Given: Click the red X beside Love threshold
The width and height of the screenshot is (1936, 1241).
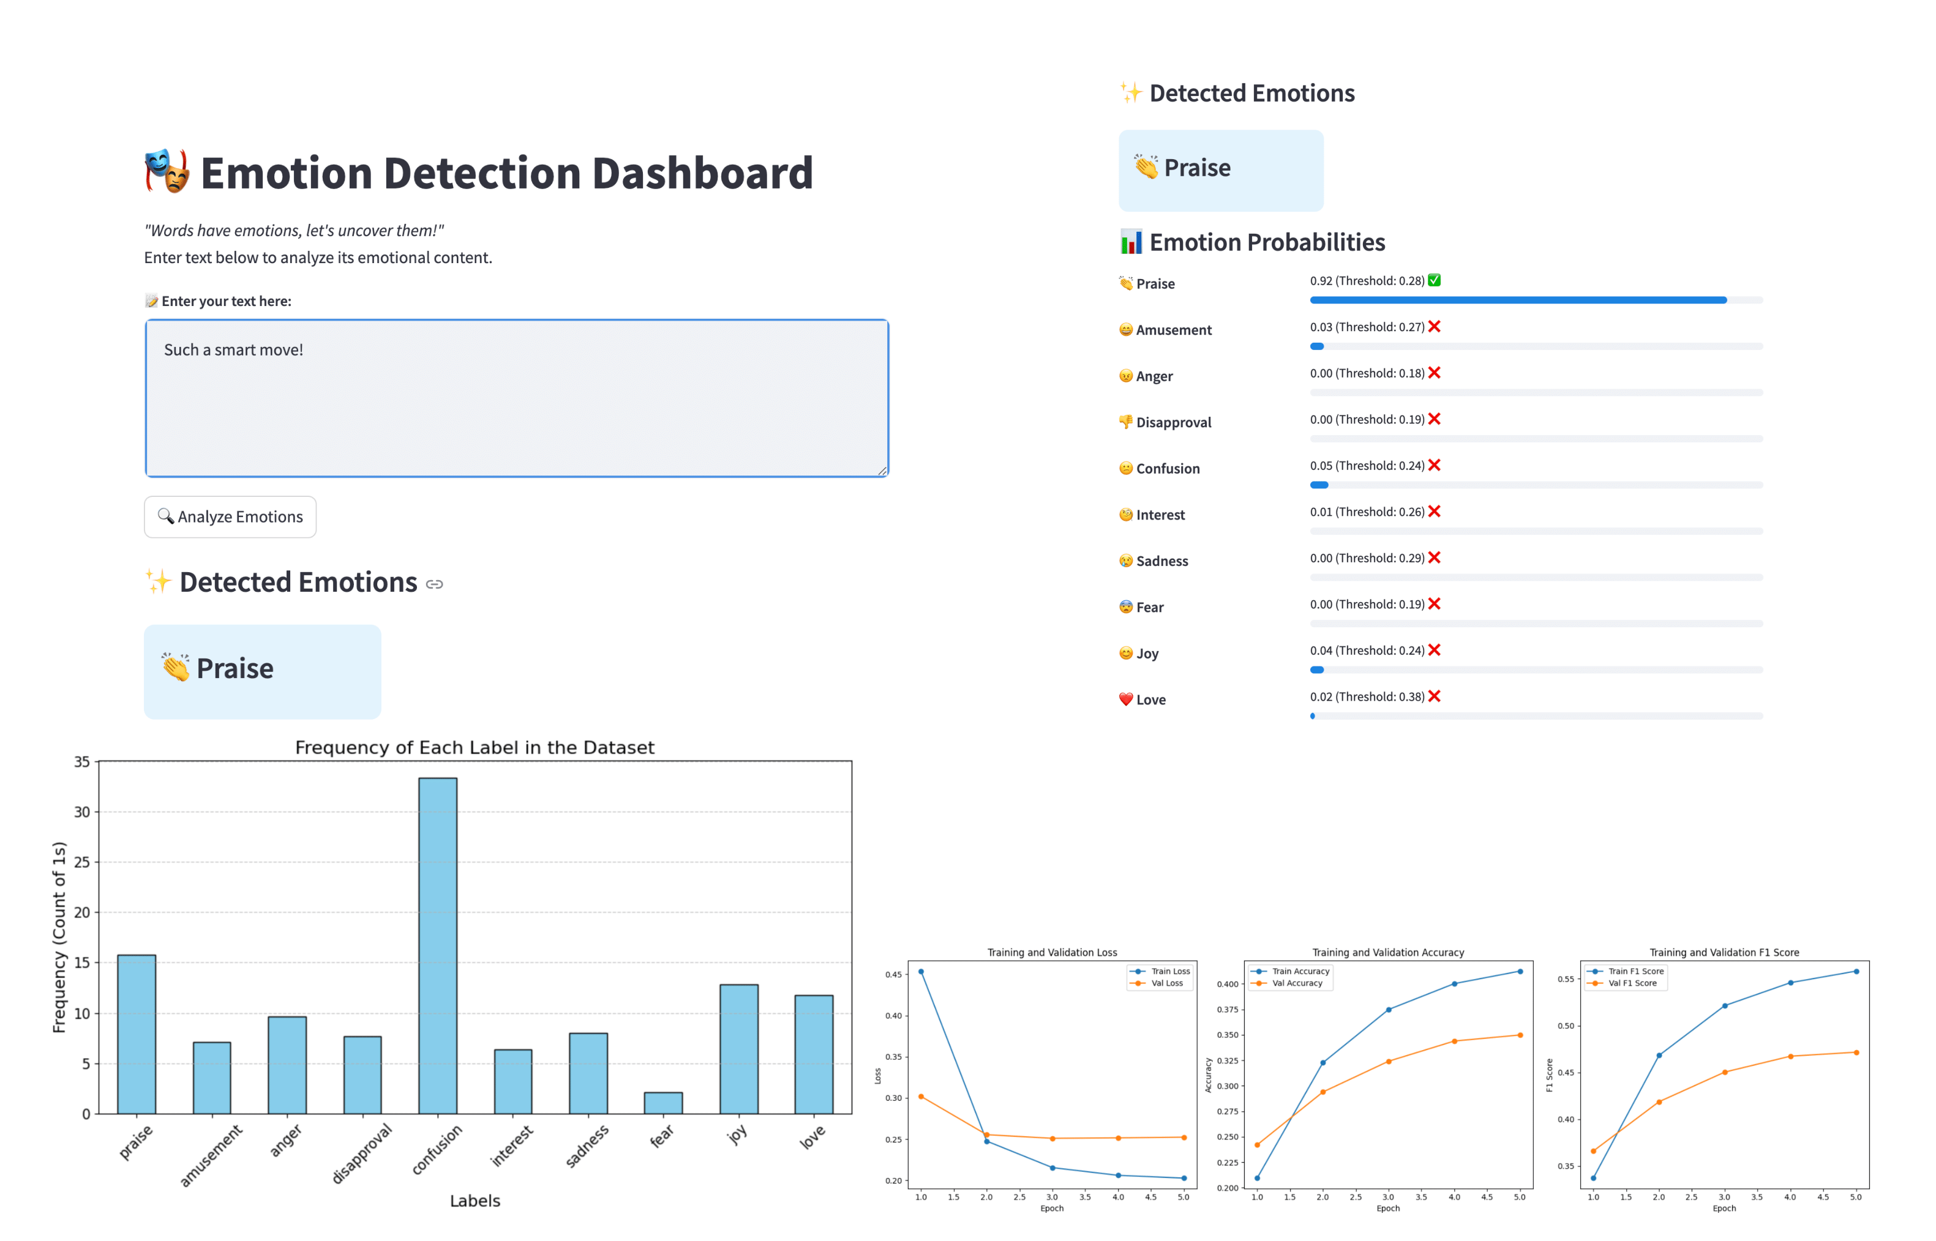Looking at the screenshot, I should click(x=1435, y=696).
